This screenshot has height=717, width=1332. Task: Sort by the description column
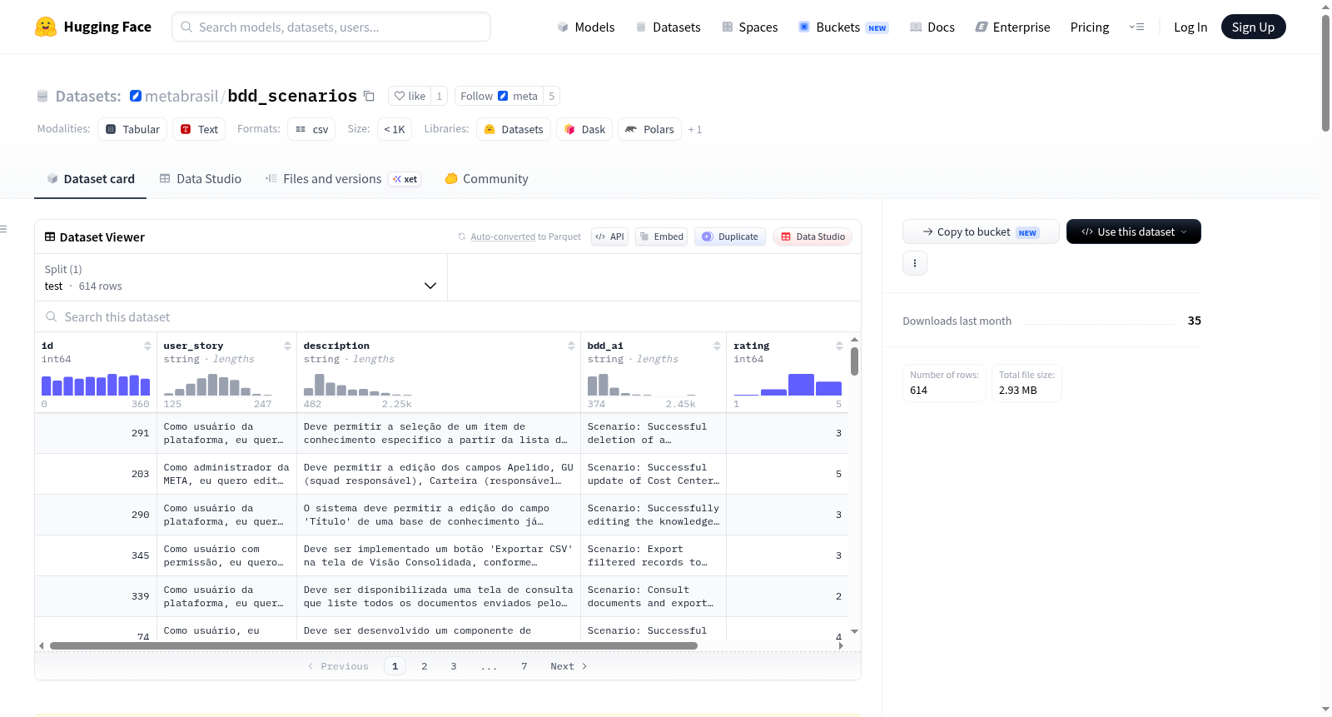[x=571, y=346]
